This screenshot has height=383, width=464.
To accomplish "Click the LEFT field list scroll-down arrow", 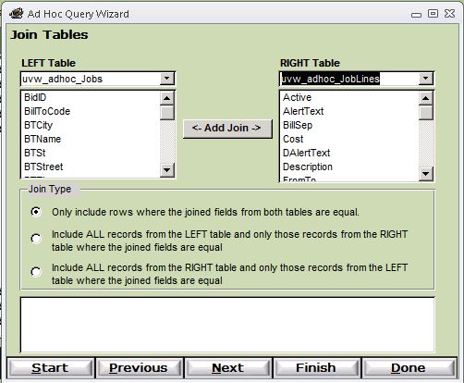I will pos(167,170).
